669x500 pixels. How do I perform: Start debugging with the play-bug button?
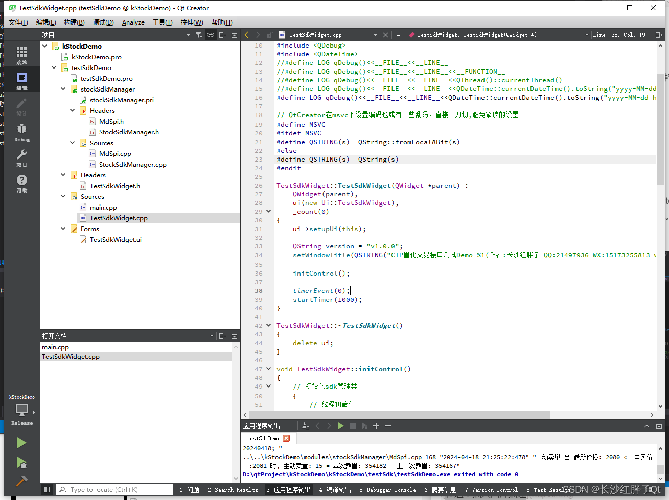coord(21,463)
